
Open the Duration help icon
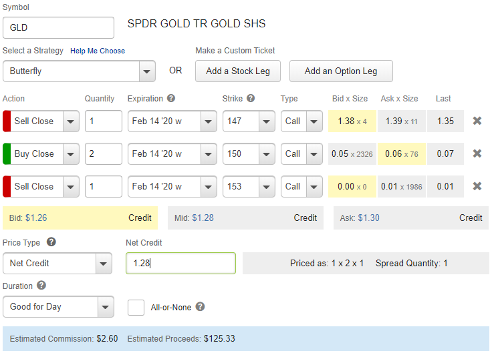tap(41, 286)
